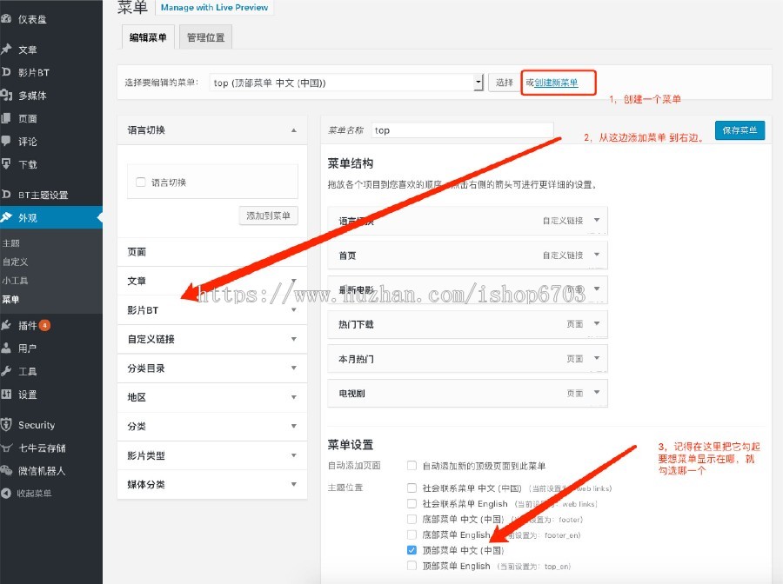The height and width of the screenshot is (584, 783).
Task: Uncheck 顶部菜单 中文 (中国) location
Action: pos(412,550)
